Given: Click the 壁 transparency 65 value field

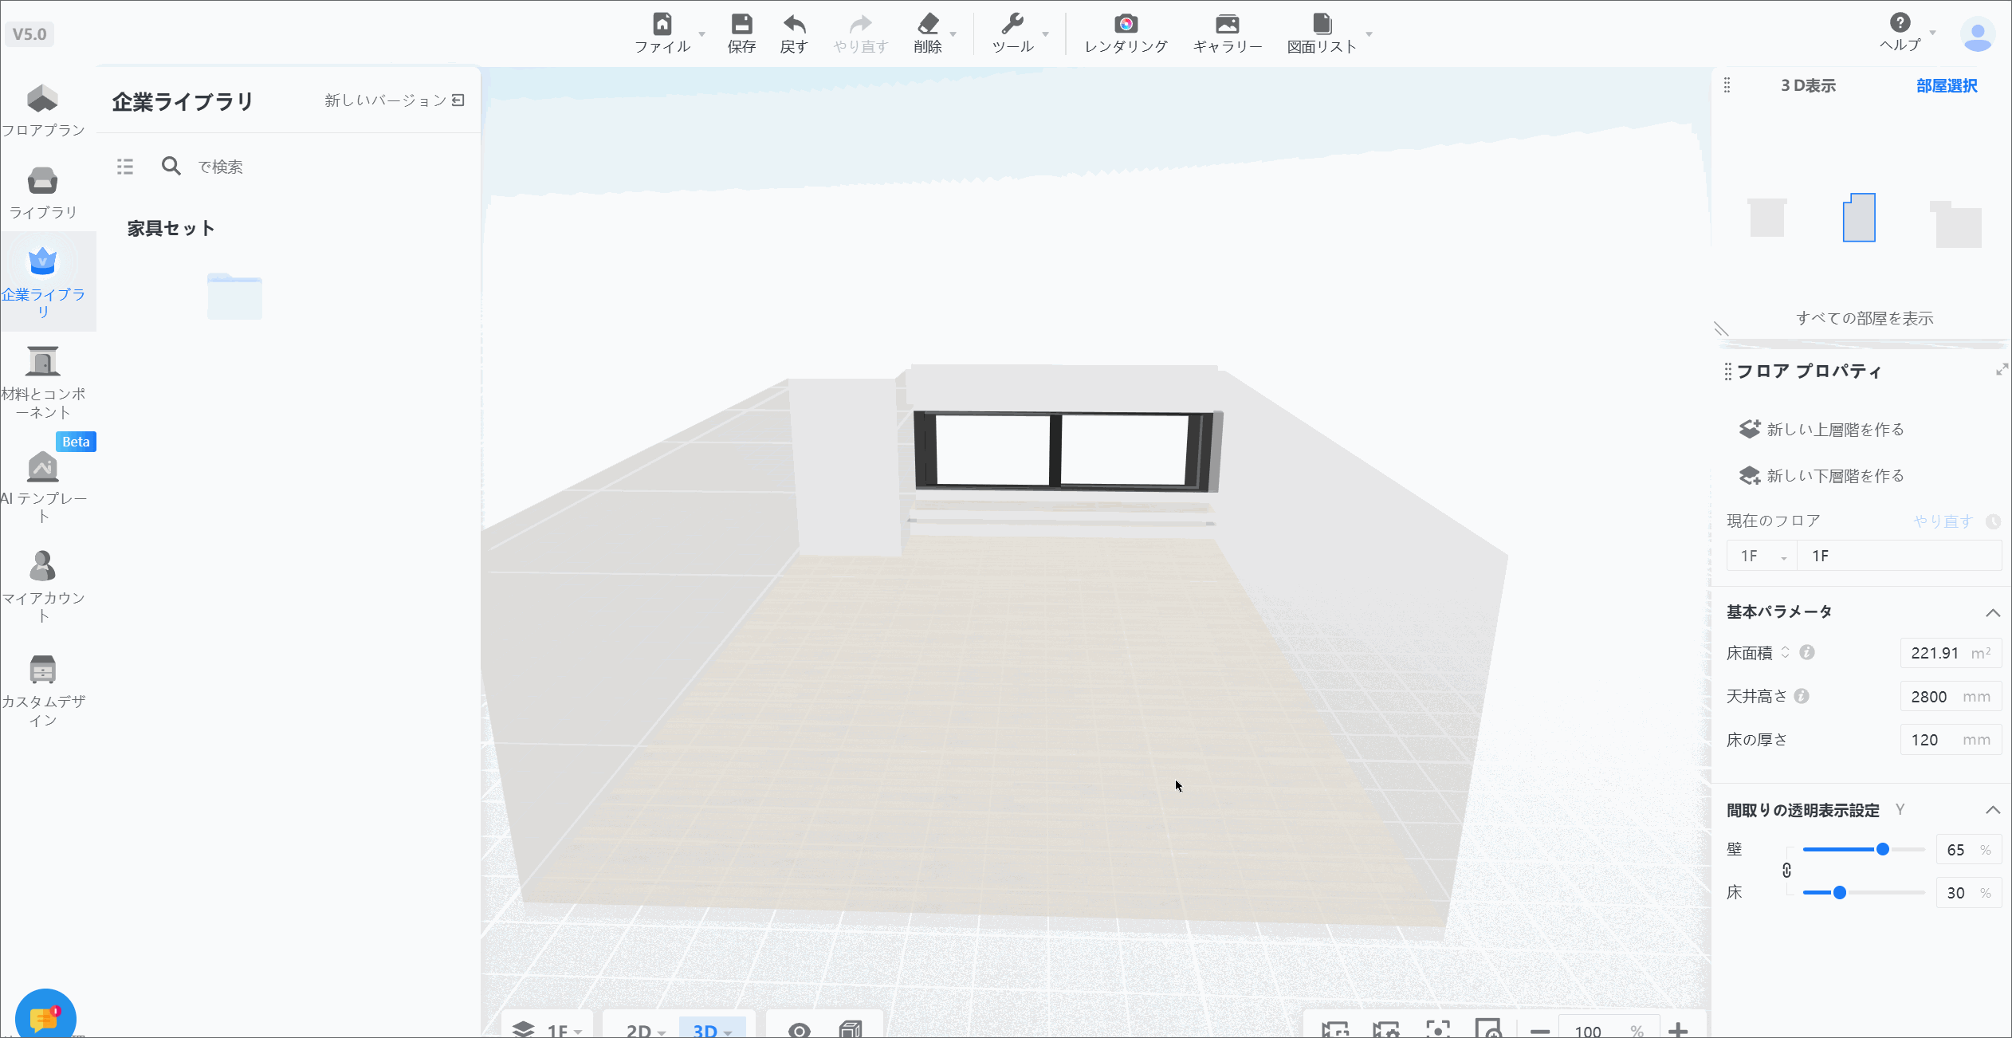Looking at the screenshot, I should [x=1968, y=850].
